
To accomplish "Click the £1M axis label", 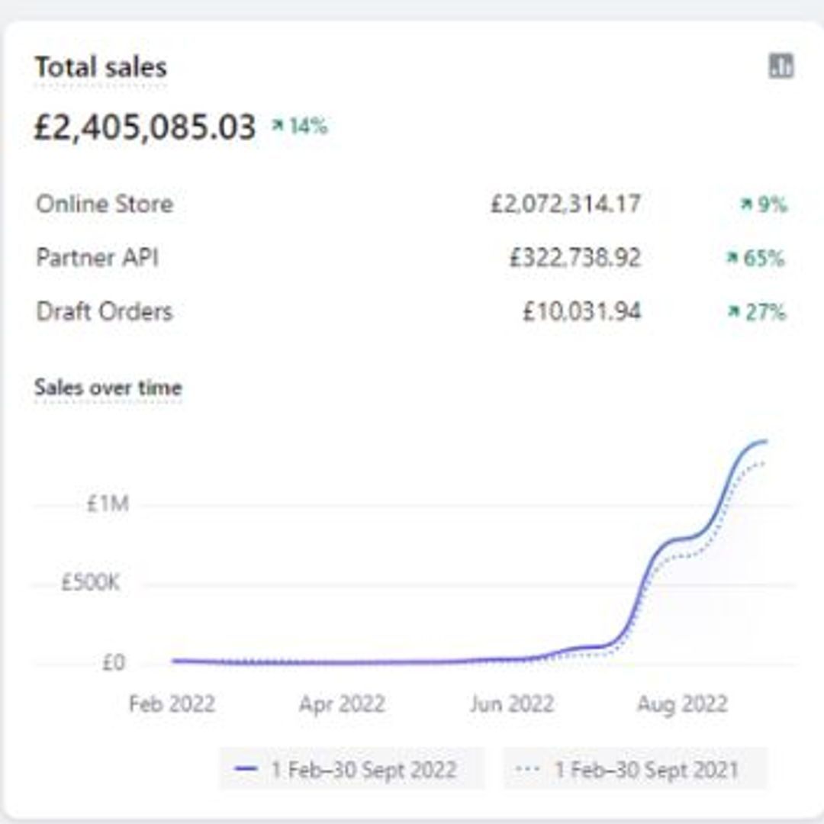I will pos(108,504).
